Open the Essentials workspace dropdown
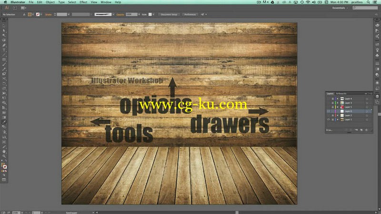 [340, 8]
